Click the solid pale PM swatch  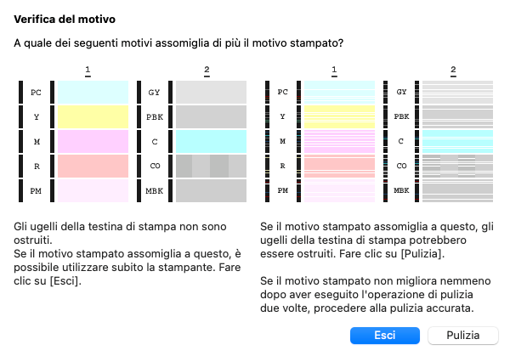[x=90, y=189]
